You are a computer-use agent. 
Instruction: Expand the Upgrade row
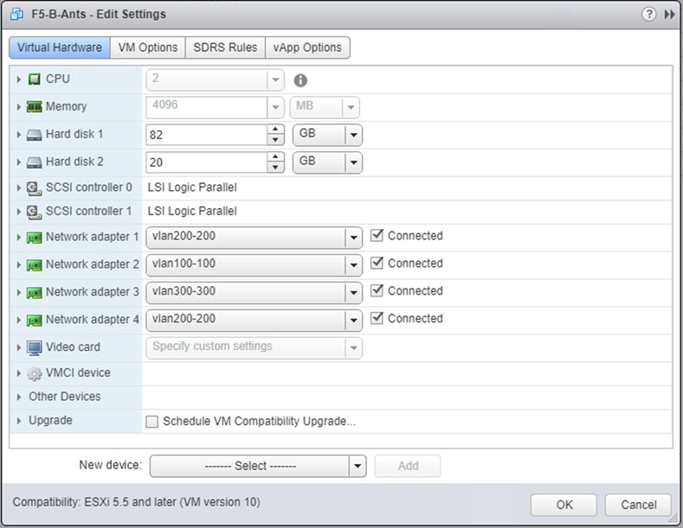tap(19, 421)
